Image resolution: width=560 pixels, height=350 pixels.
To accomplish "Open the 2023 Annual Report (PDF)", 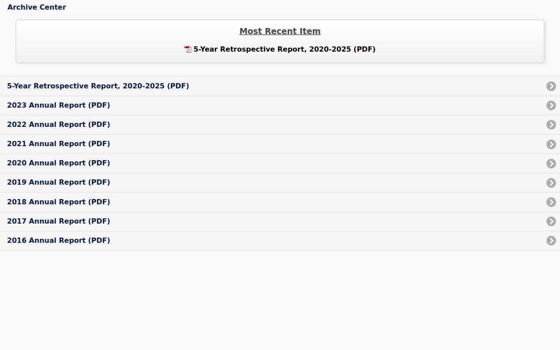I will tap(280, 105).
